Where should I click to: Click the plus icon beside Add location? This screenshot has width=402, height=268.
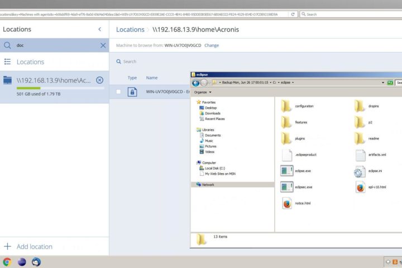[8, 246]
